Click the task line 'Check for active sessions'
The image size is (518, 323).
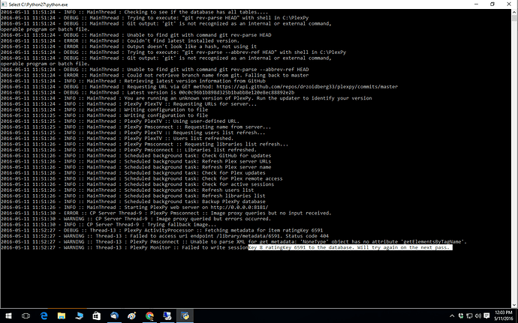pyautogui.click(x=137, y=184)
